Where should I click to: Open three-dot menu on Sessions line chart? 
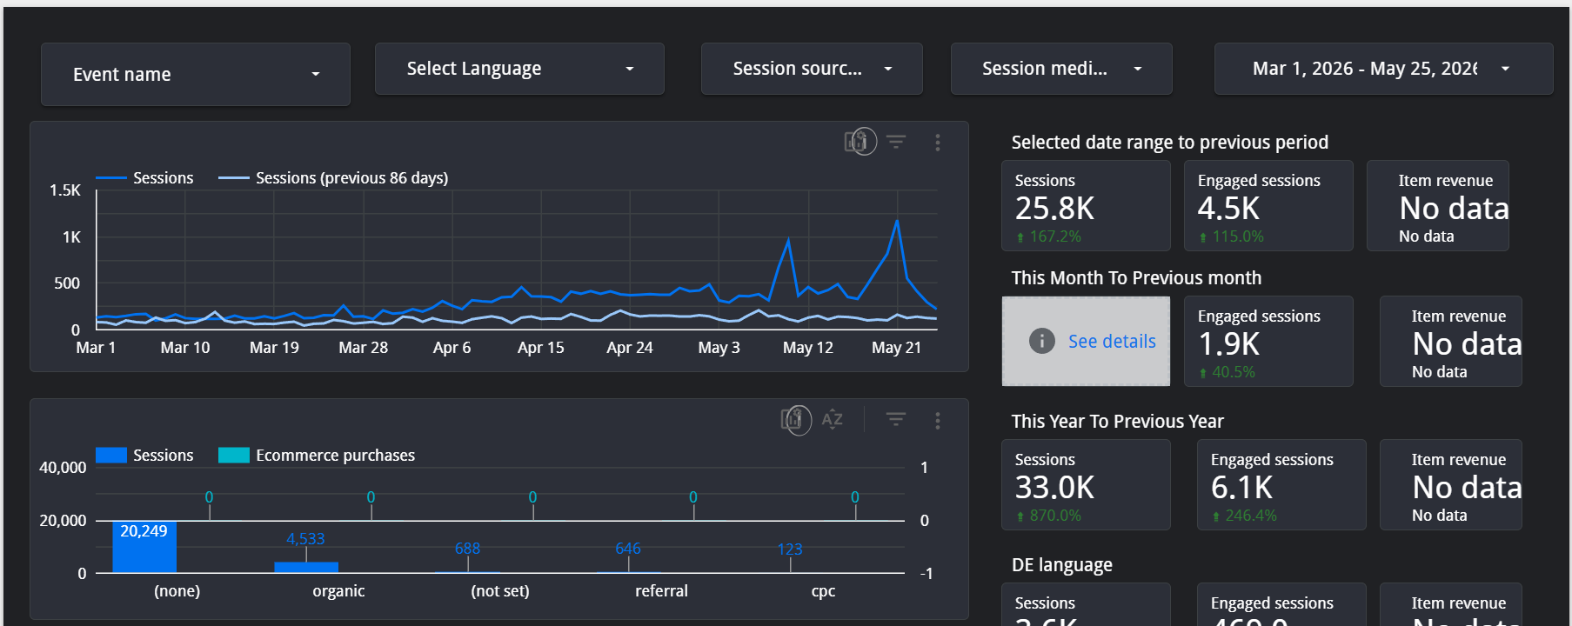[937, 142]
